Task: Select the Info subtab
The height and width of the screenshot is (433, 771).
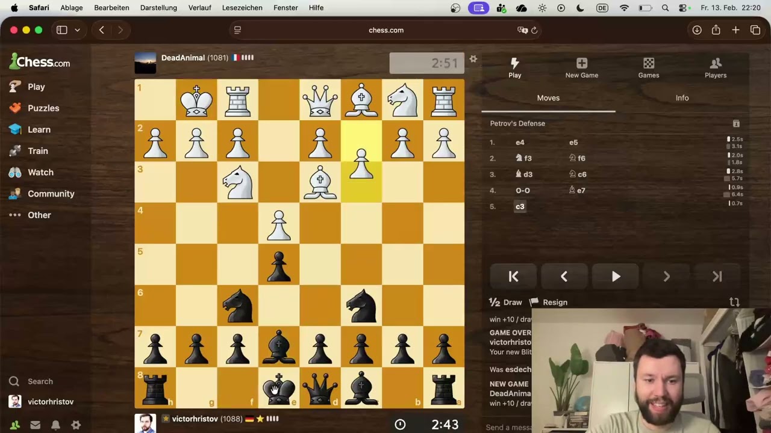Action: 682,98
